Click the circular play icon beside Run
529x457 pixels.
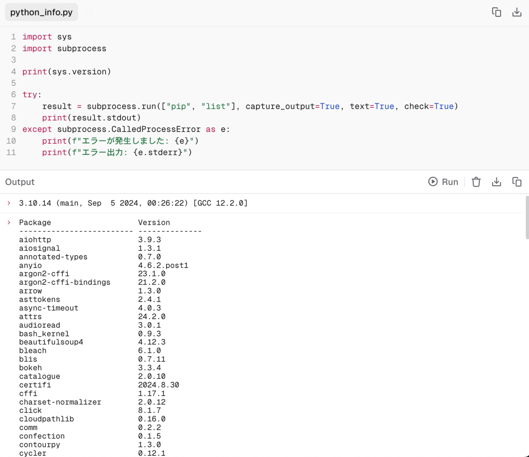[x=432, y=182]
